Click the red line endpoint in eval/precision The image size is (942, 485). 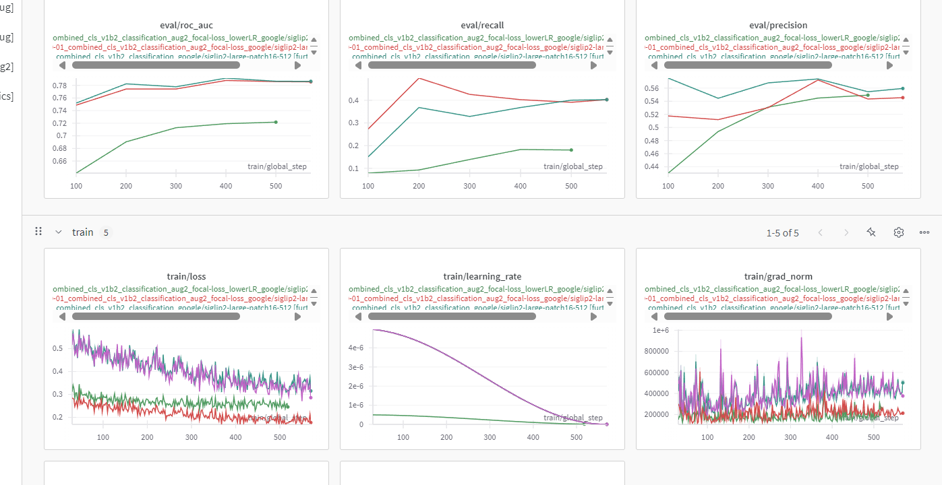pyautogui.click(x=903, y=98)
